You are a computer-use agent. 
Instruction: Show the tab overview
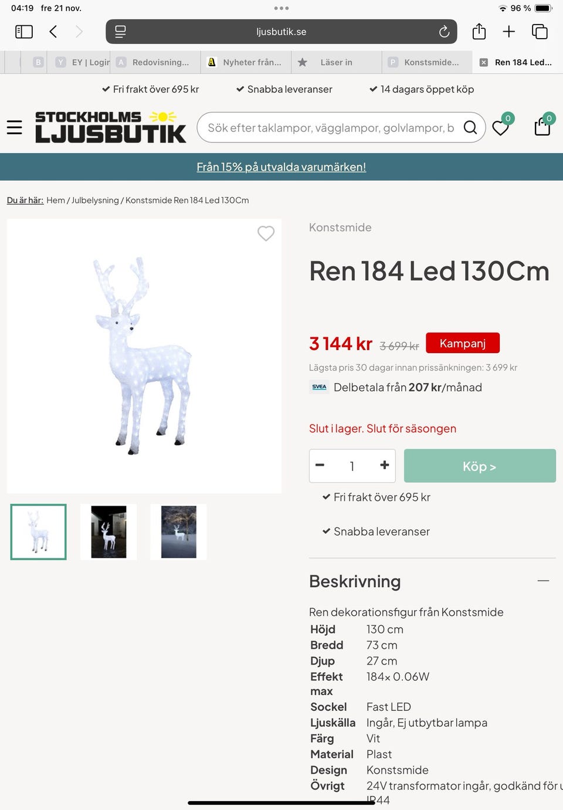[x=540, y=32]
